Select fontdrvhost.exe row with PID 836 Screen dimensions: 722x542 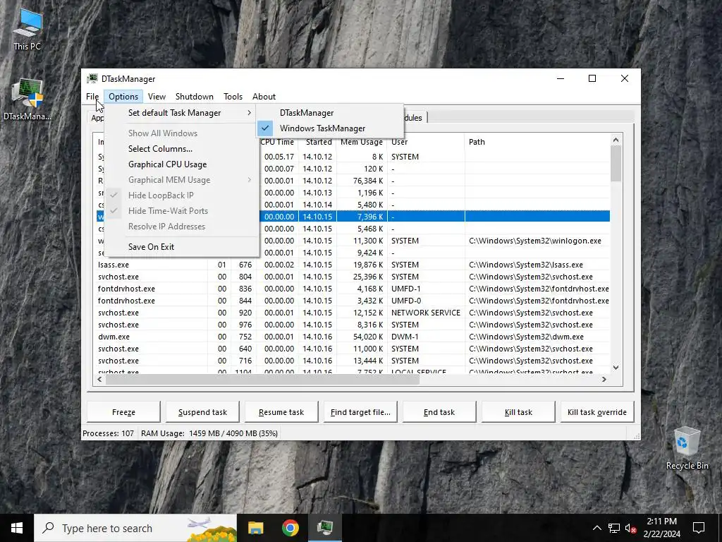353,289
